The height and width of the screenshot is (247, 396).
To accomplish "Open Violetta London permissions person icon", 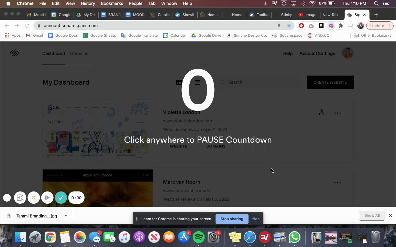I will [321, 113].
